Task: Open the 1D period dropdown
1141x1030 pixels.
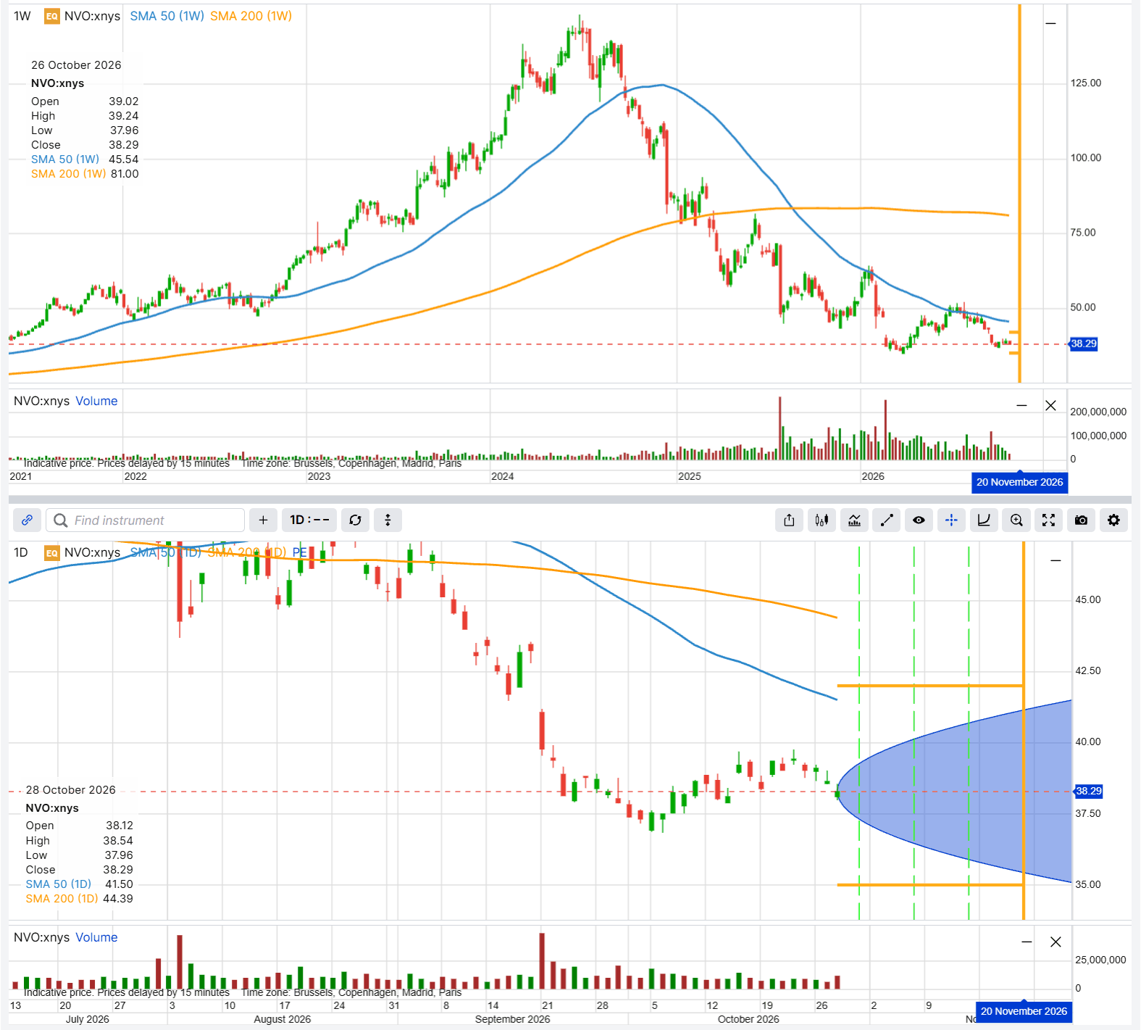Action: pos(309,520)
